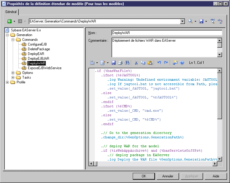Screen dimensions: 230x183
Task: Click the Tasks folder label
Action: coord(27,77)
